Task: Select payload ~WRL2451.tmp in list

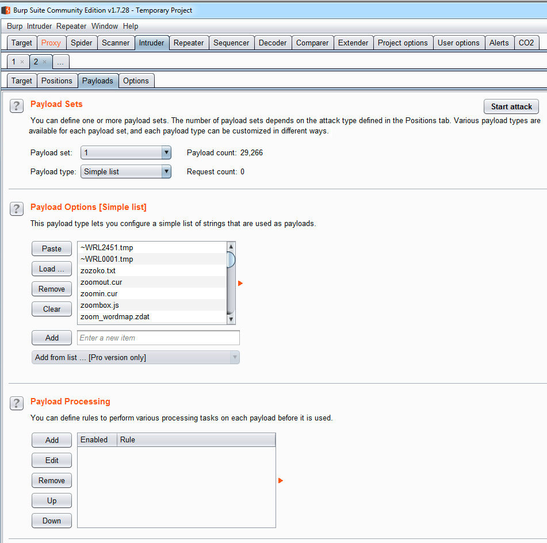Action: [x=152, y=247]
